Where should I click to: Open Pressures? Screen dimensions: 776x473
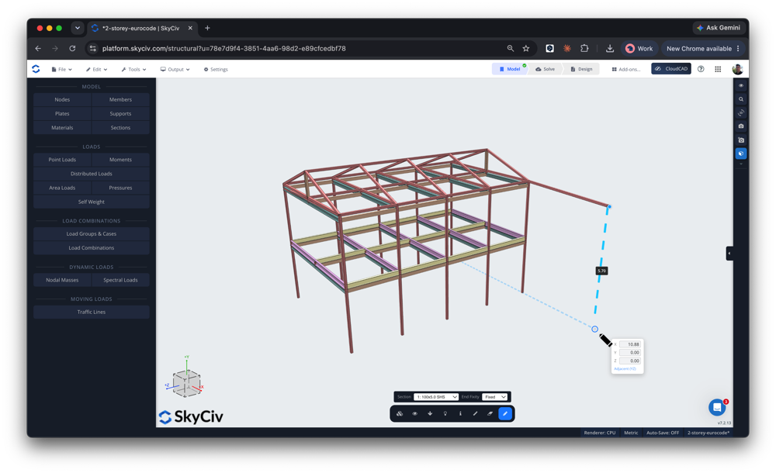(121, 188)
